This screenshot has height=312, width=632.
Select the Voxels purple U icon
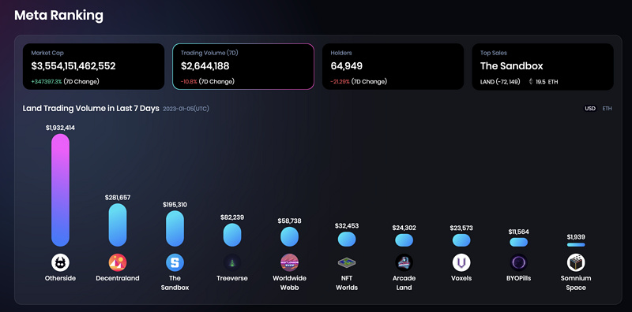[461, 262]
